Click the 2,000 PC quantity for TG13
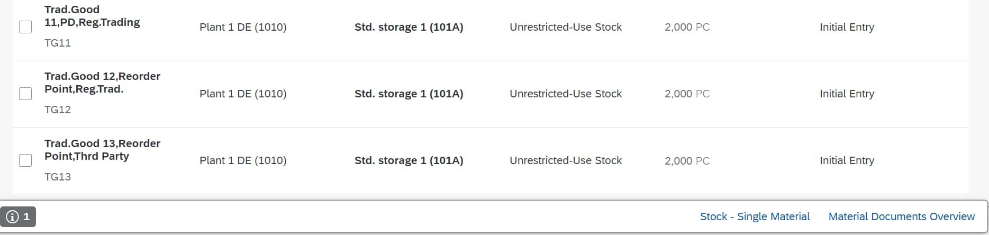Screen dimensions: 989x235 (687, 161)
